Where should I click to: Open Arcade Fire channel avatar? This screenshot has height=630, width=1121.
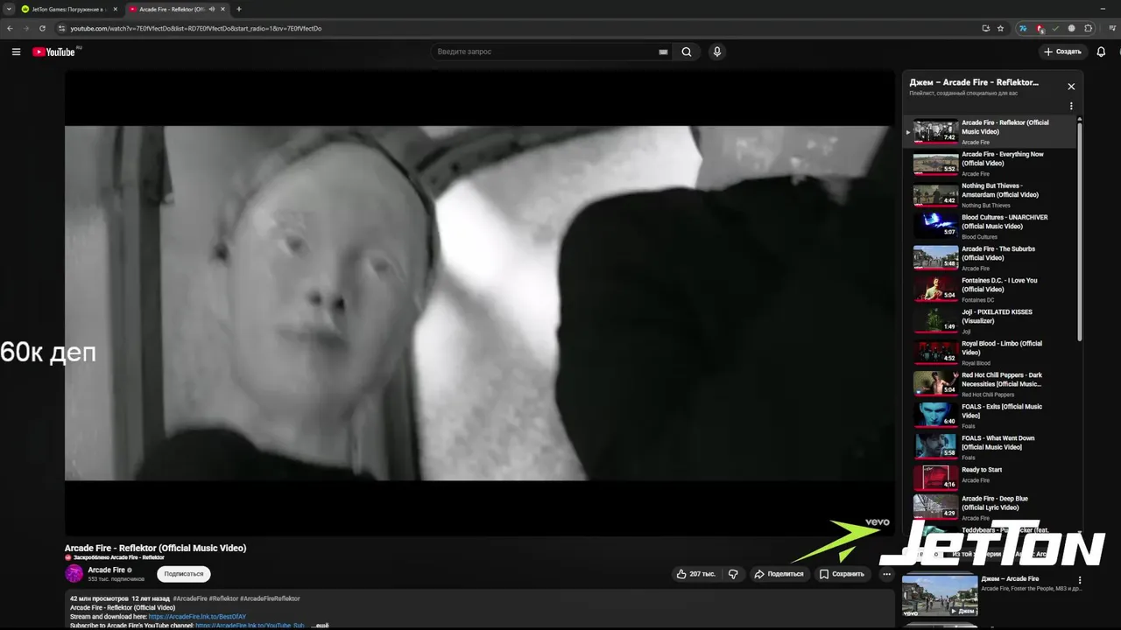tap(74, 574)
